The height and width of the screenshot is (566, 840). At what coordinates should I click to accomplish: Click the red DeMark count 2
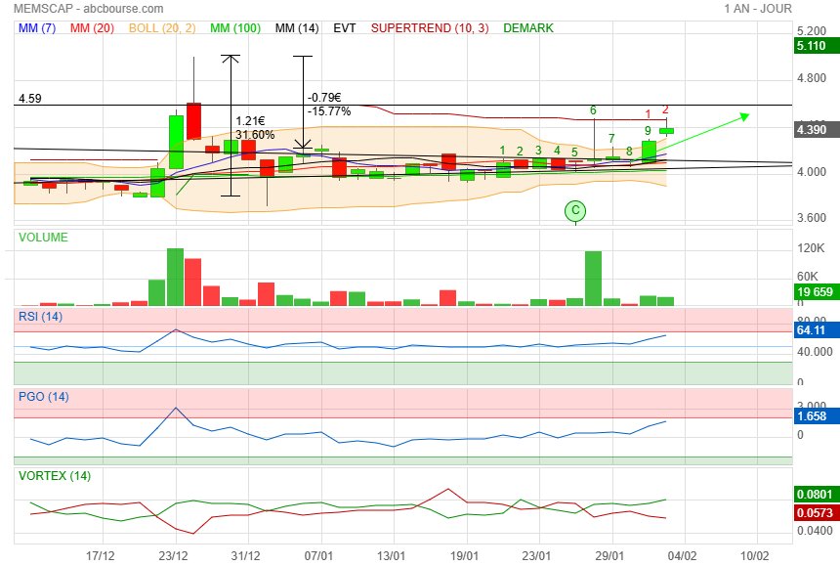tap(665, 109)
